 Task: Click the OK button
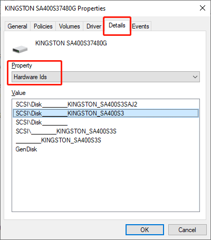(x=145, y=229)
